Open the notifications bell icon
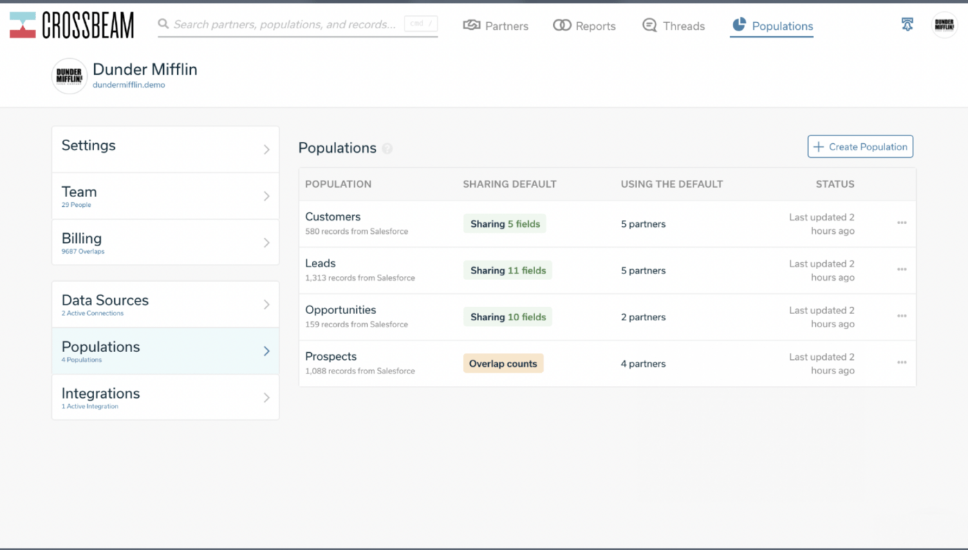The image size is (968, 550). pos(907,25)
